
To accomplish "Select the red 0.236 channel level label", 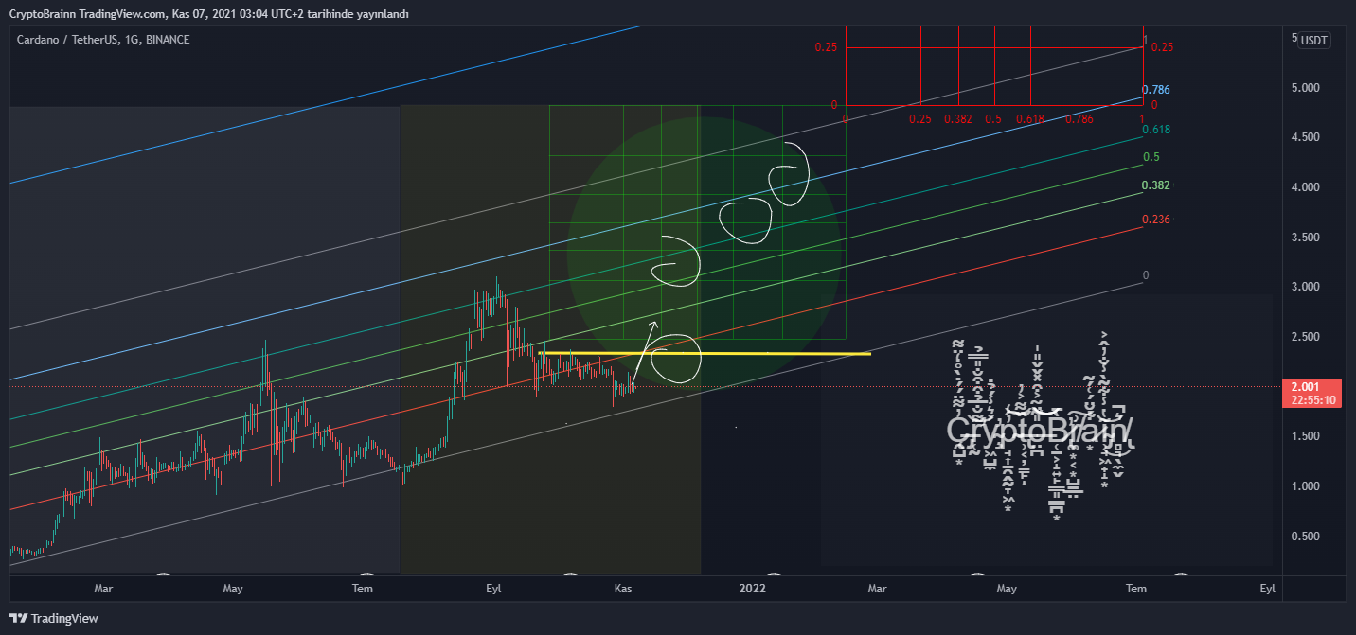I will pyautogui.click(x=1156, y=220).
